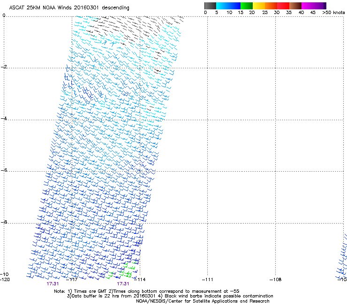Click the '-117' longitude axis label

coord(72,280)
